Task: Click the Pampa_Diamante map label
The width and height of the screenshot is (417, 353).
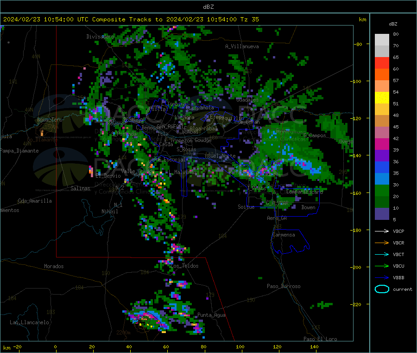Action: point(19,151)
